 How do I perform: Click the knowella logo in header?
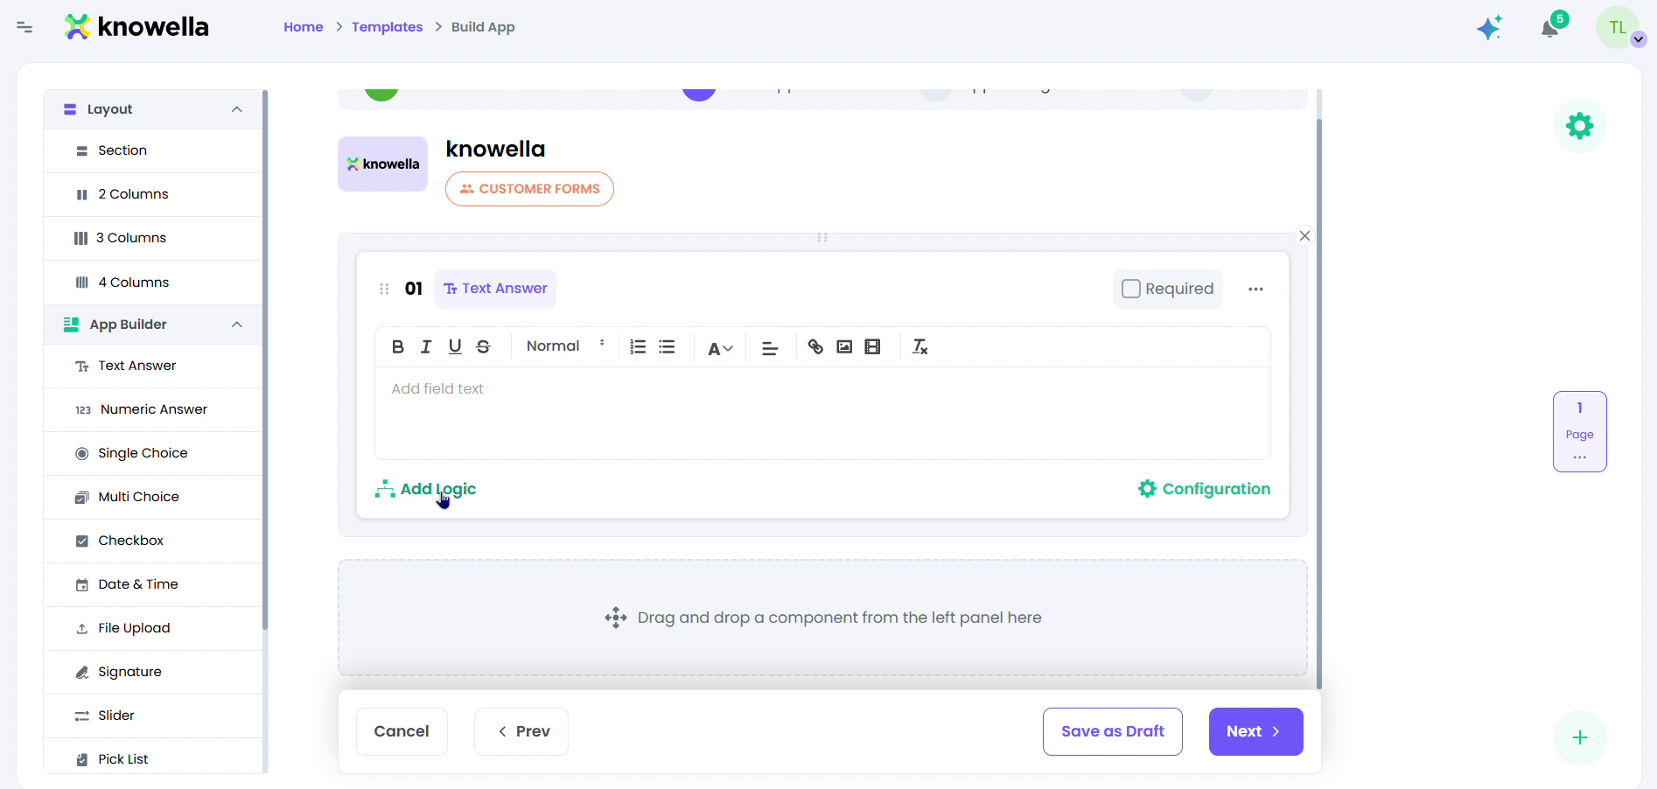(x=136, y=27)
